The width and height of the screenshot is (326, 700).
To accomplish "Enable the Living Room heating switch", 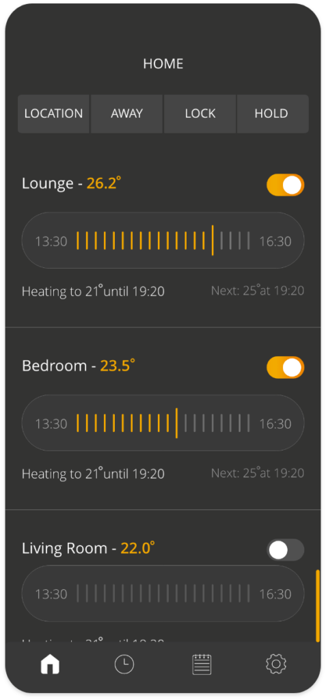I will [x=286, y=550].
